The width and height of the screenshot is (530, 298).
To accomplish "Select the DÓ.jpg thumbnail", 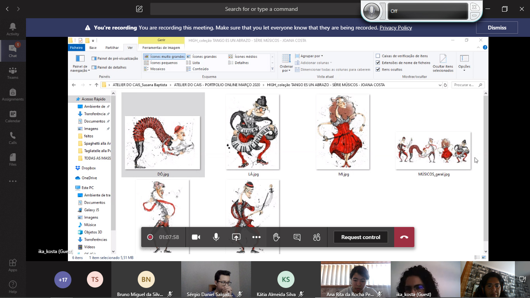I will (163, 142).
